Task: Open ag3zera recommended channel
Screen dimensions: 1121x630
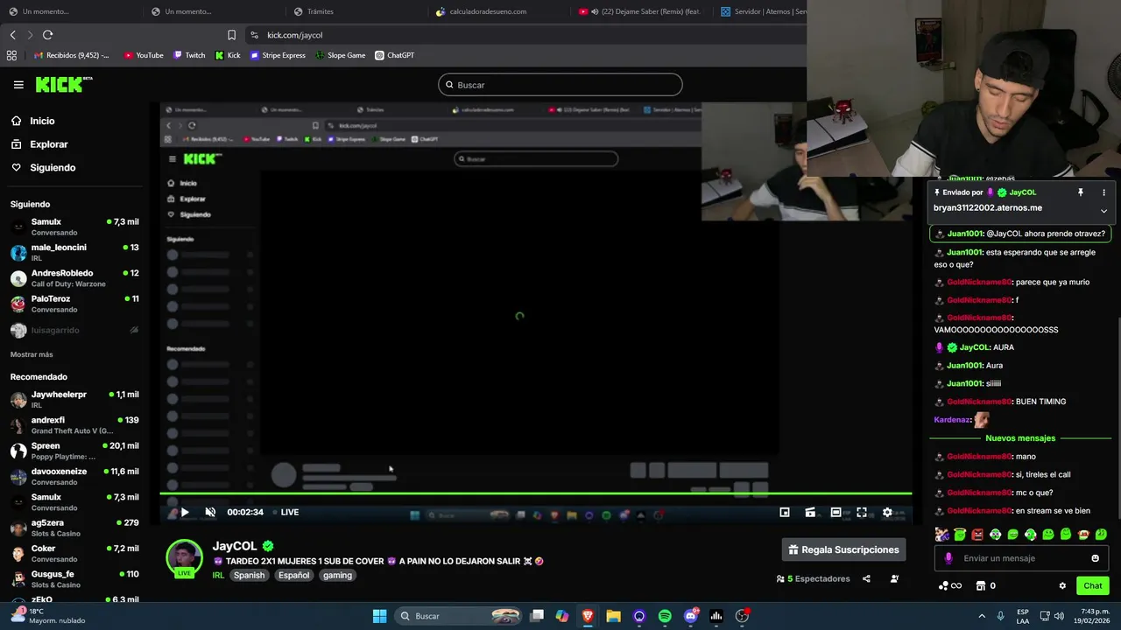Action: coord(74,528)
